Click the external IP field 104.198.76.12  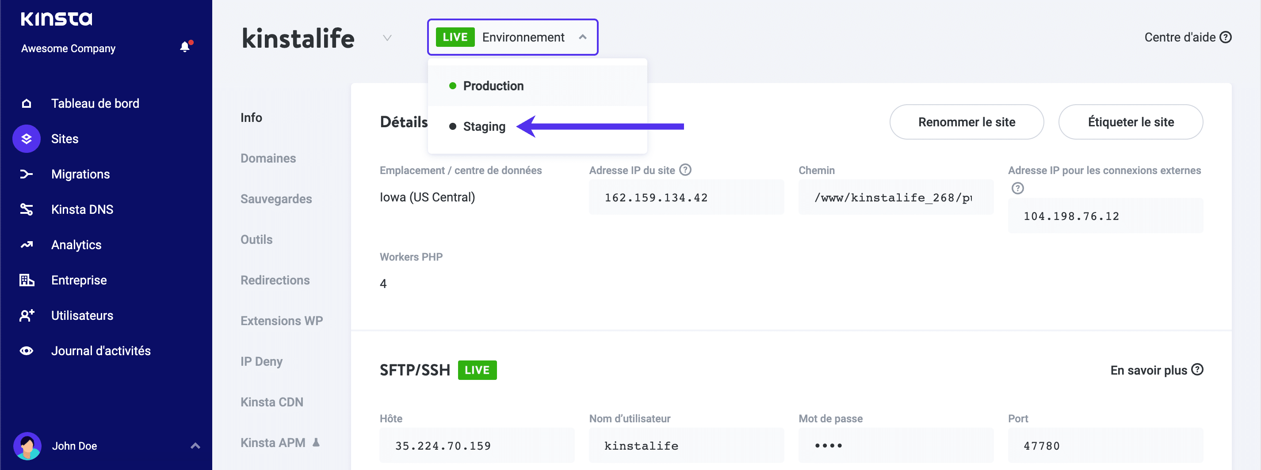(1105, 216)
